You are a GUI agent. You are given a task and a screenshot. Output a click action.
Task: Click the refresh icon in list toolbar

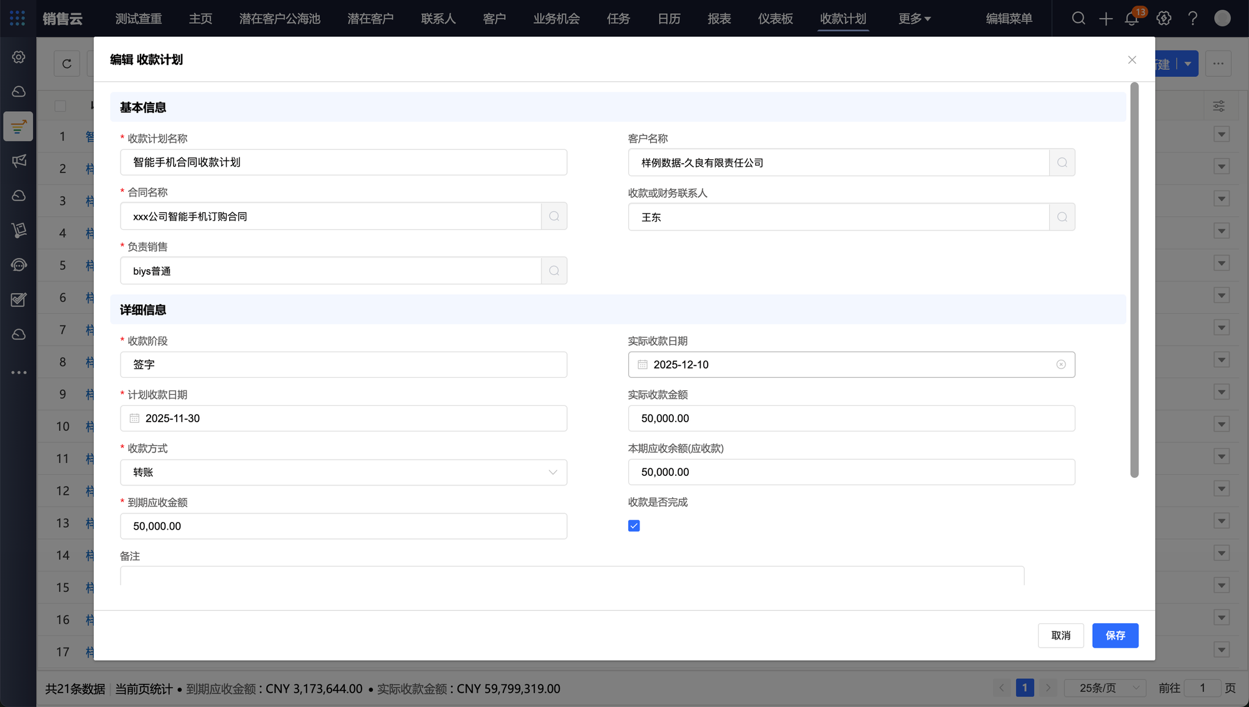coord(67,64)
